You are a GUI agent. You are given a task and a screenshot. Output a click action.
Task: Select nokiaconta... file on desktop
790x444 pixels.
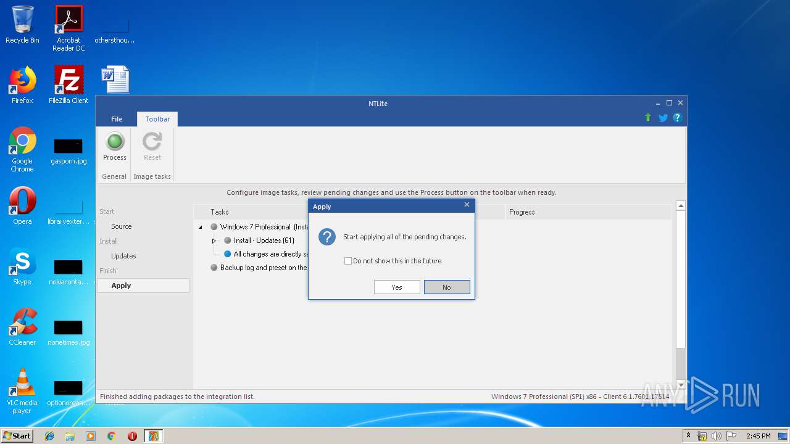(x=69, y=273)
